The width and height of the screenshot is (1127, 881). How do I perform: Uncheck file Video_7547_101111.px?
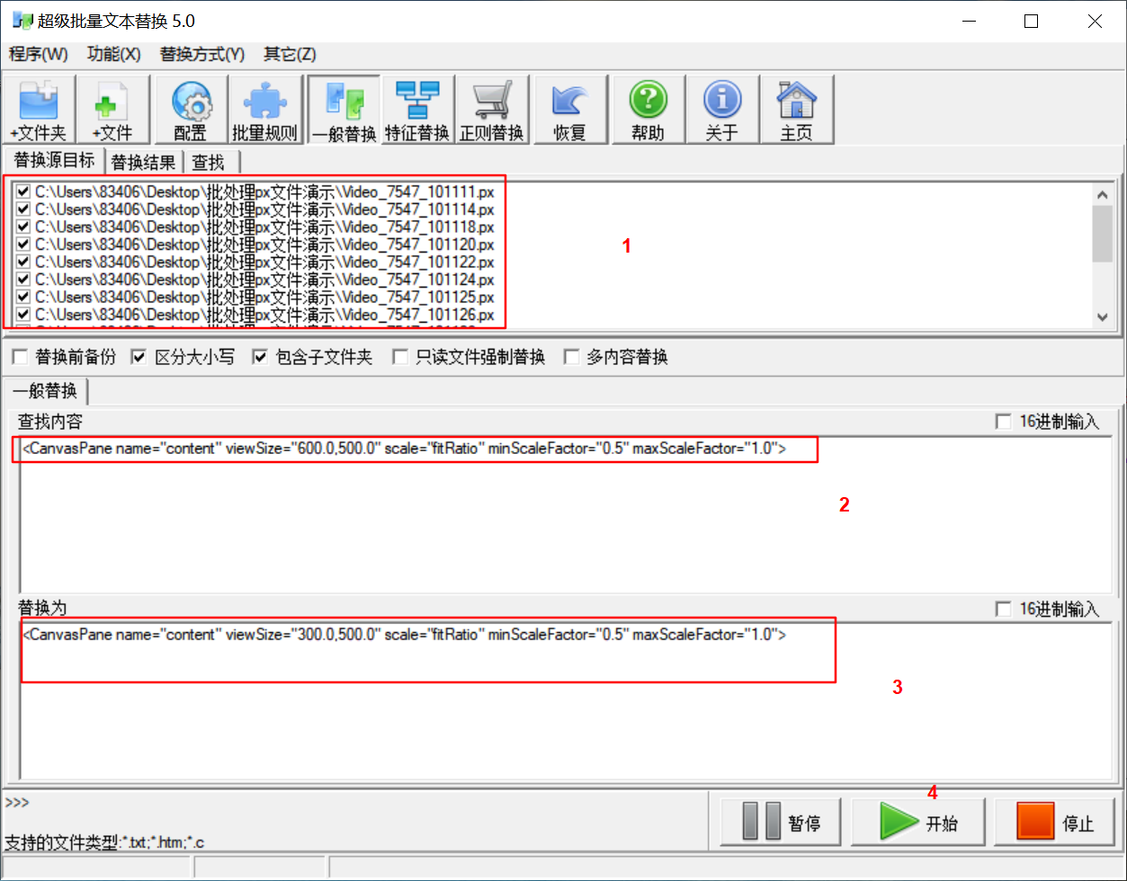23,191
